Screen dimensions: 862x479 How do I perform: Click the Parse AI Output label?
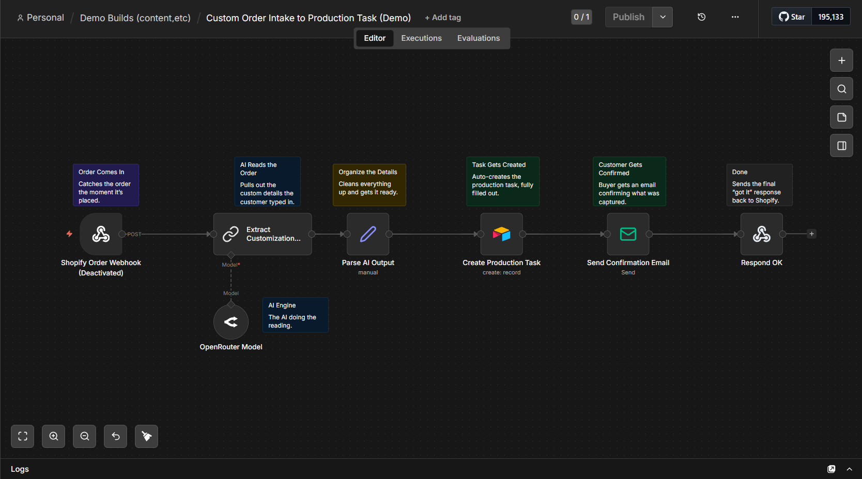pos(368,262)
